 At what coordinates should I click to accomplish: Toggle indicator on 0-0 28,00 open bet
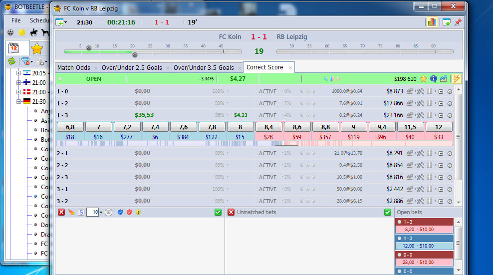click(399, 255)
